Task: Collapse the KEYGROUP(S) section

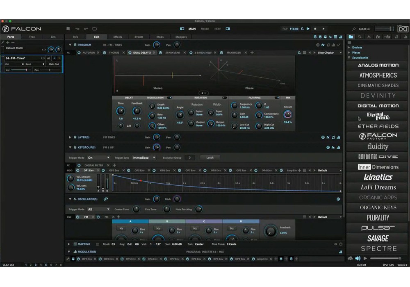Action: [x=70, y=148]
